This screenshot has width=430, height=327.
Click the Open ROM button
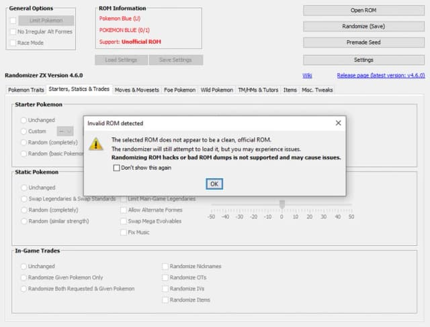click(363, 11)
